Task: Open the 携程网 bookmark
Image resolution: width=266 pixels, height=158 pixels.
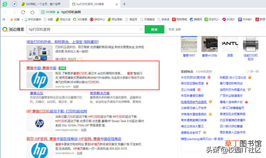Action: (196, 20)
